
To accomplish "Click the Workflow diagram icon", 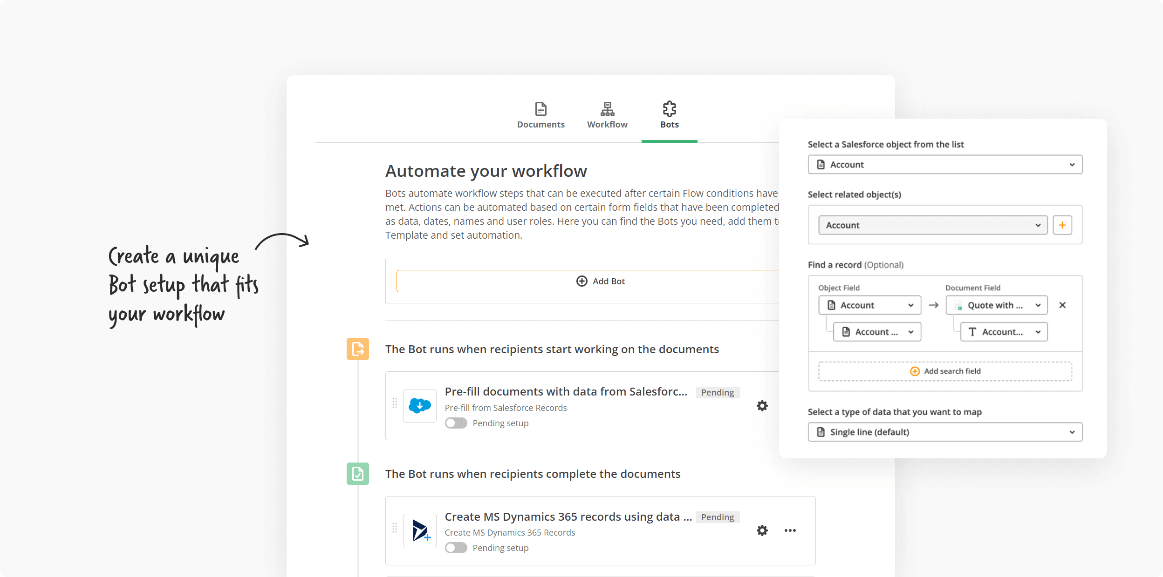I will [607, 109].
